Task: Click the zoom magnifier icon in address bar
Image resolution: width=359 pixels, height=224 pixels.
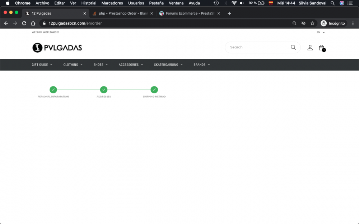Action: click(x=294, y=23)
